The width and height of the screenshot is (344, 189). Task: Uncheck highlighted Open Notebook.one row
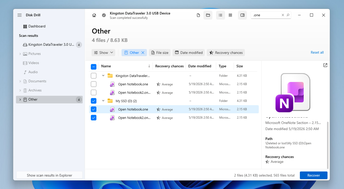[x=94, y=109]
